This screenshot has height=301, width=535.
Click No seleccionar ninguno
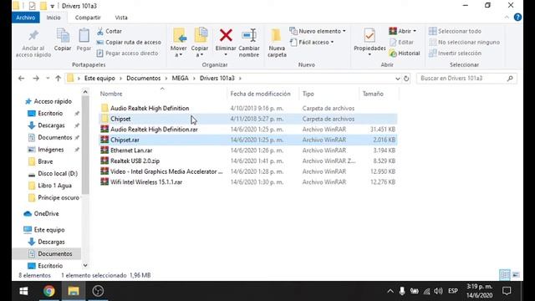pos(465,43)
